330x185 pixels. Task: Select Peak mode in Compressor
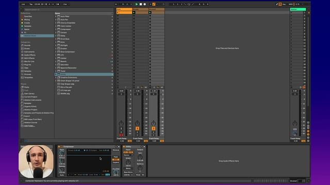click(x=115, y=157)
